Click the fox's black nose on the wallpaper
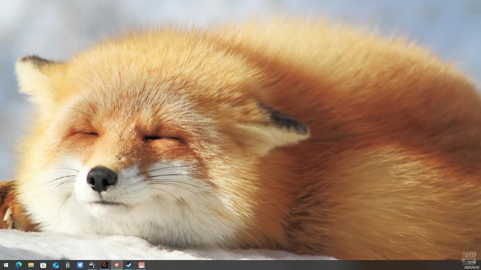The width and height of the screenshot is (481, 270). coord(101,178)
